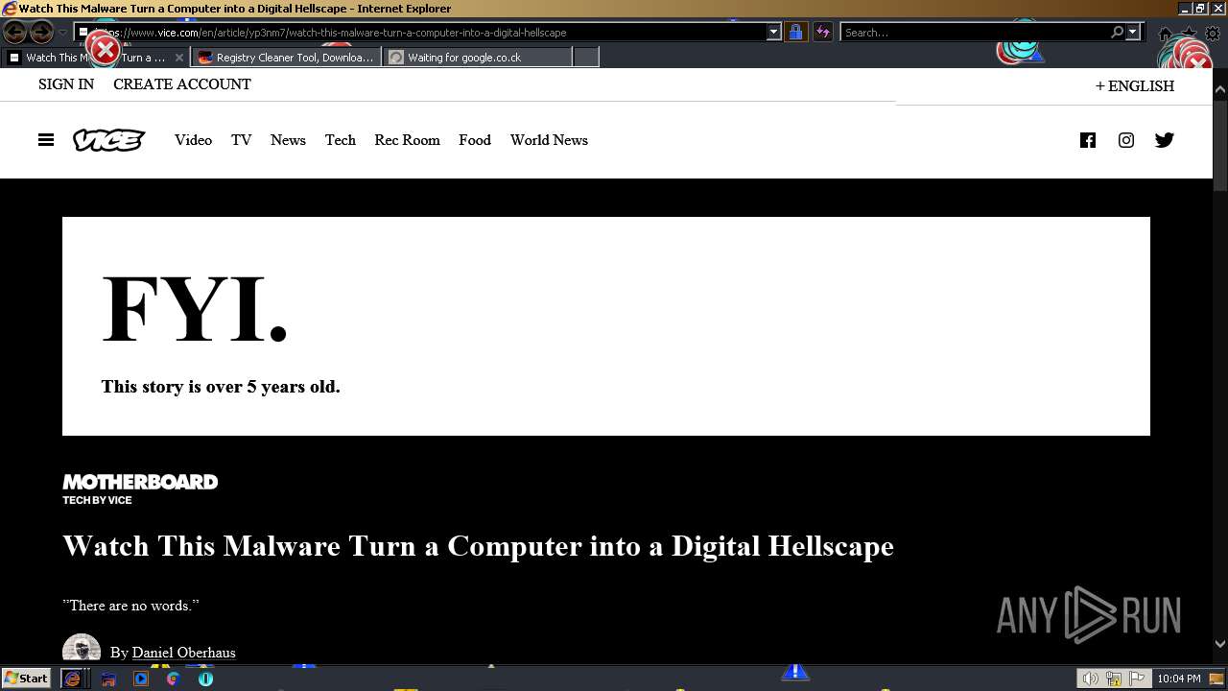Open the Chrome taskbar icon
This screenshot has width=1228, height=691.
(174, 679)
